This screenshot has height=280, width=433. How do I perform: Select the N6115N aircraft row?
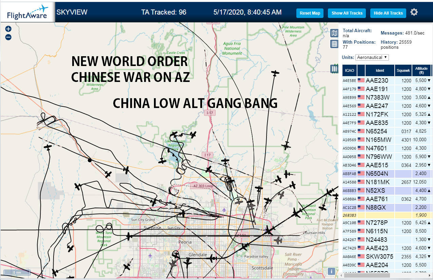[387, 231]
